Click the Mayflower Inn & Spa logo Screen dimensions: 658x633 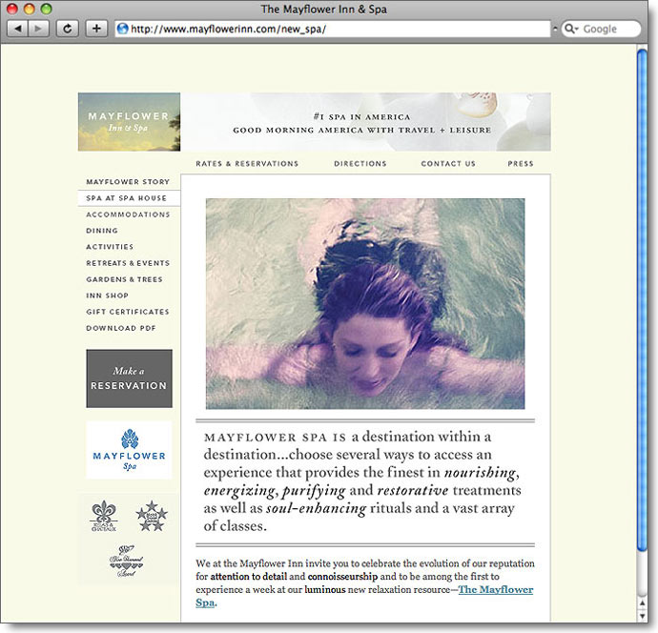(x=130, y=122)
